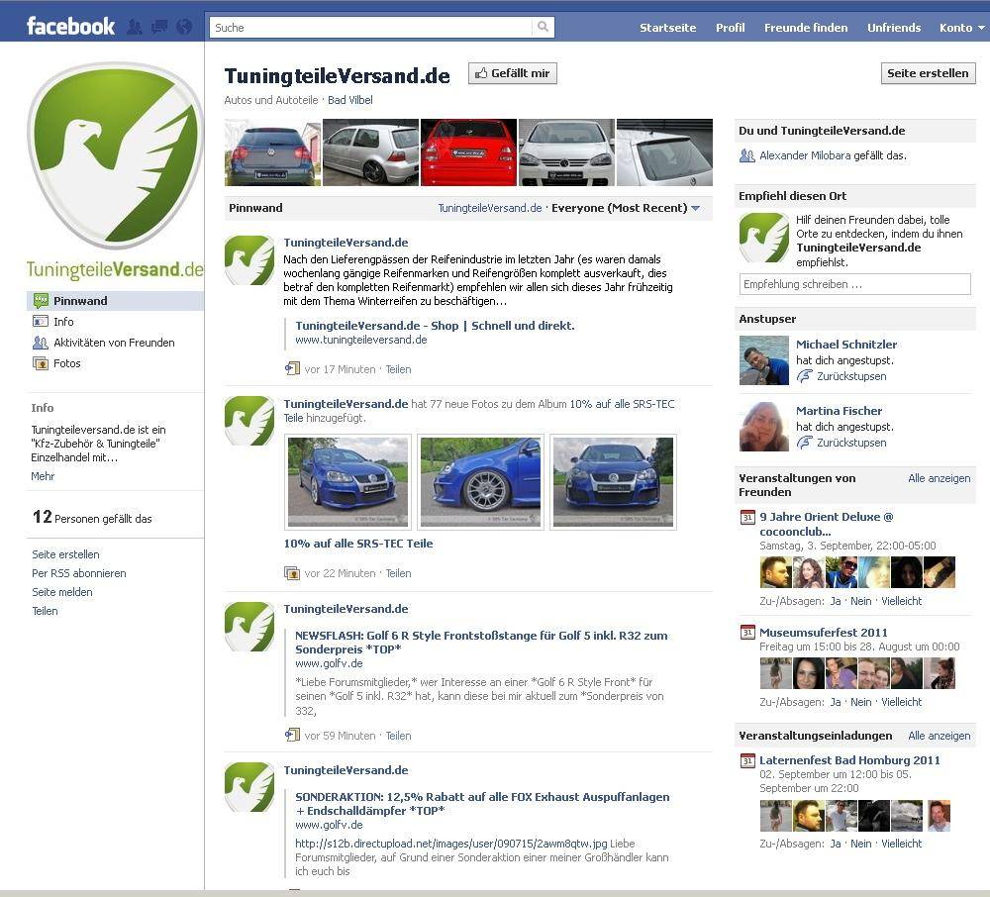
Task: Open the blue Golf rear photo in header strip
Action: tap(273, 152)
